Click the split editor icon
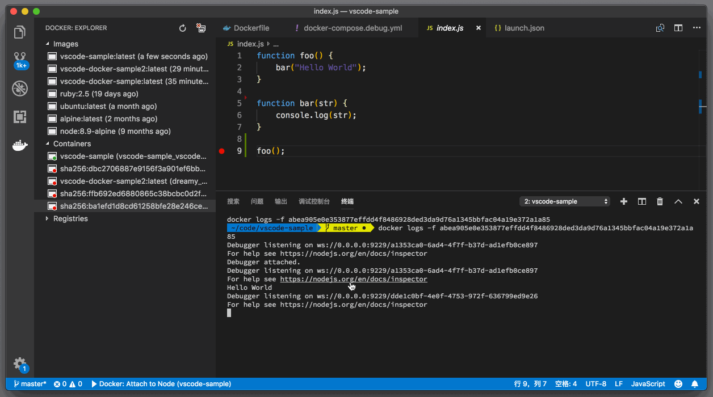Image resolution: width=713 pixels, height=397 pixels. click(x=678, y=28)
